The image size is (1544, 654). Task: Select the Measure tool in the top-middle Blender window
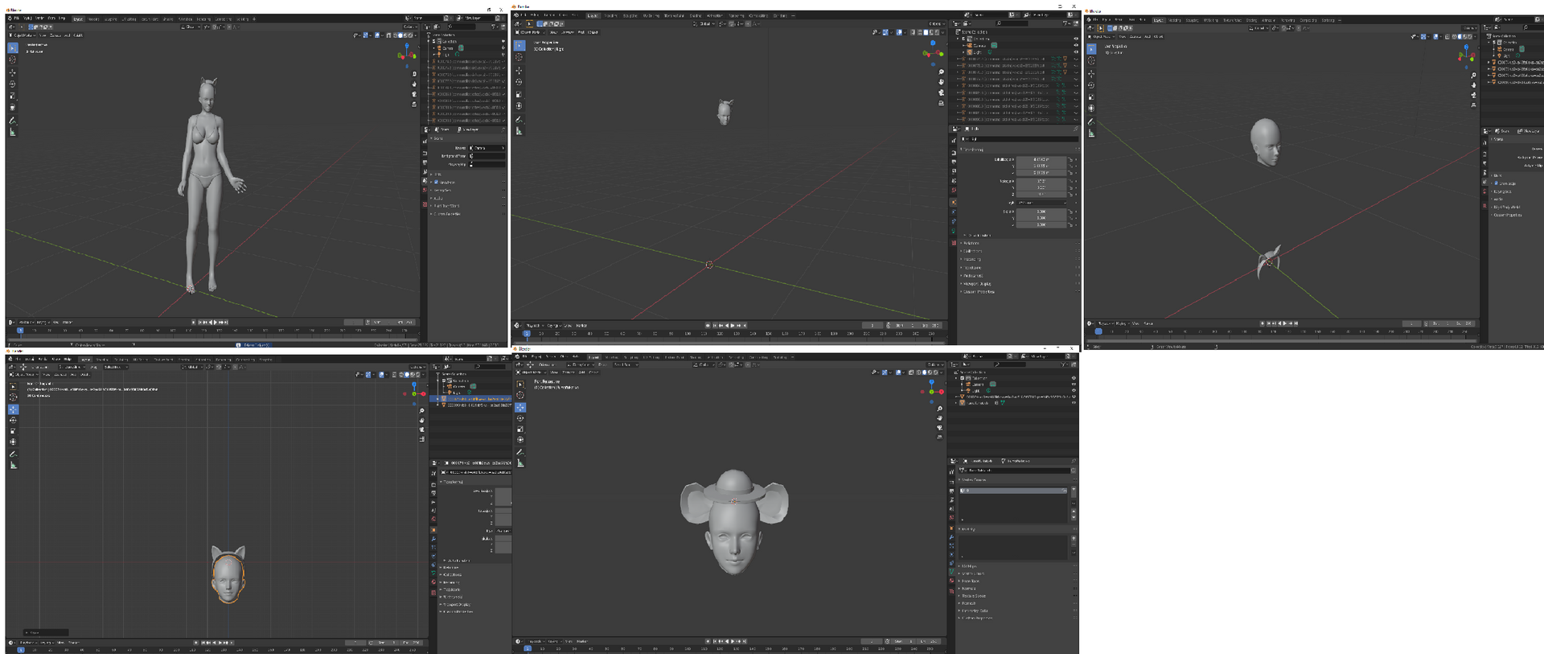coord(519,130)
